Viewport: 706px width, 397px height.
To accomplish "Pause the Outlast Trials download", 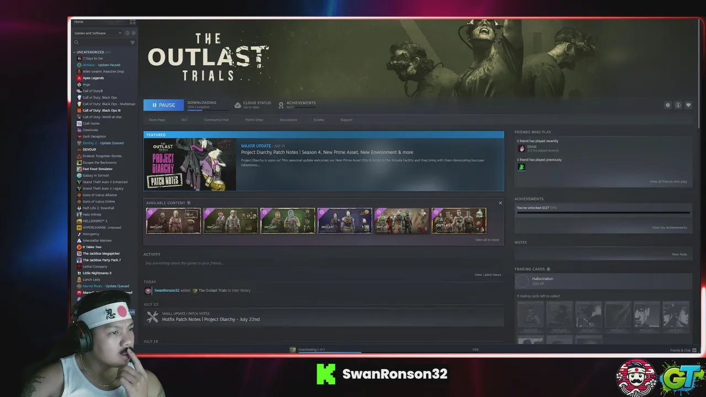I will [x=163, y=105].
